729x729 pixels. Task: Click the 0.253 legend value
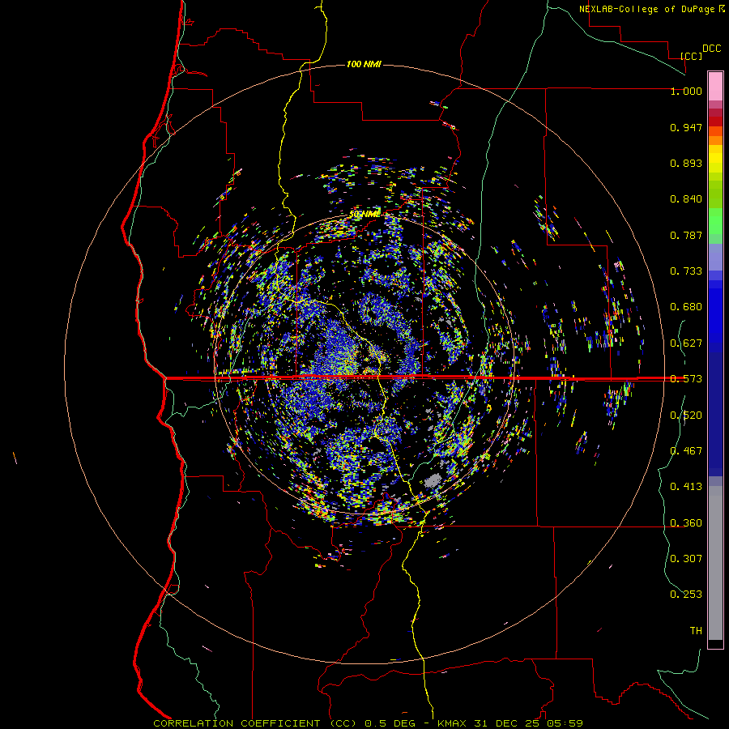click(x=686, y=595)
